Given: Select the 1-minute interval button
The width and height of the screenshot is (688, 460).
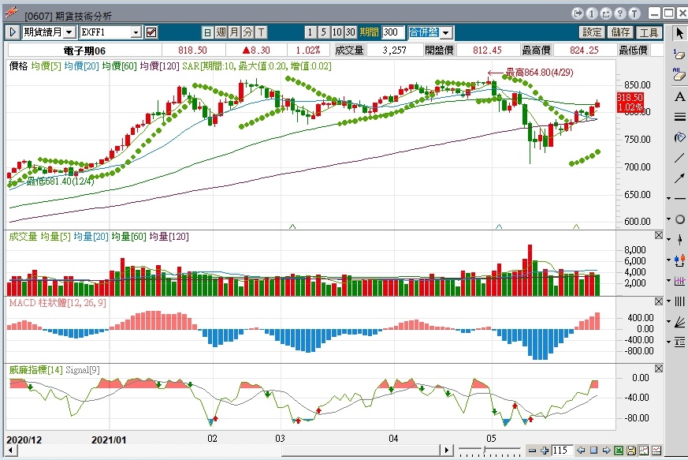Looking at the screenshot, I should (311, 32).
